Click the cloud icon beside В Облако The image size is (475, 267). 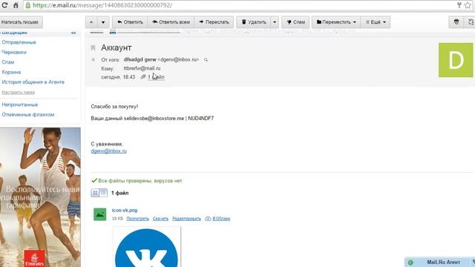click(x=208, y=219)
